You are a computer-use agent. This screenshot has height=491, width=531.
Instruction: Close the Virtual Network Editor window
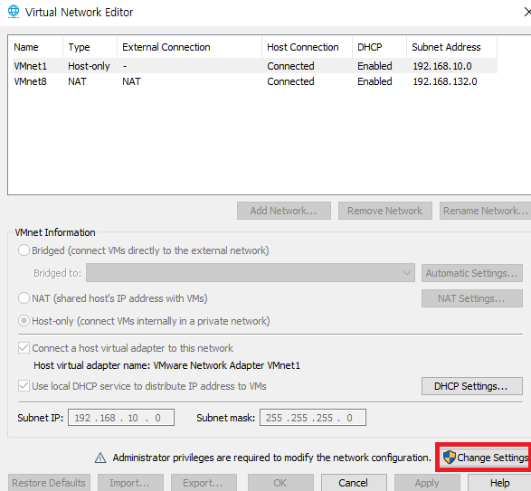pyautogui.click(x=527, y=12)
